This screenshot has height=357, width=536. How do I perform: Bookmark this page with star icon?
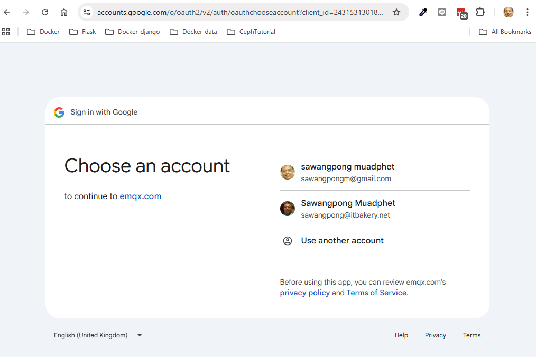[x=396, y=12]
